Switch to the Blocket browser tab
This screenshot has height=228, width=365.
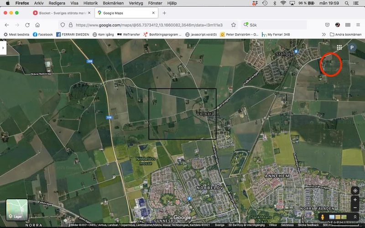point(59,13)
